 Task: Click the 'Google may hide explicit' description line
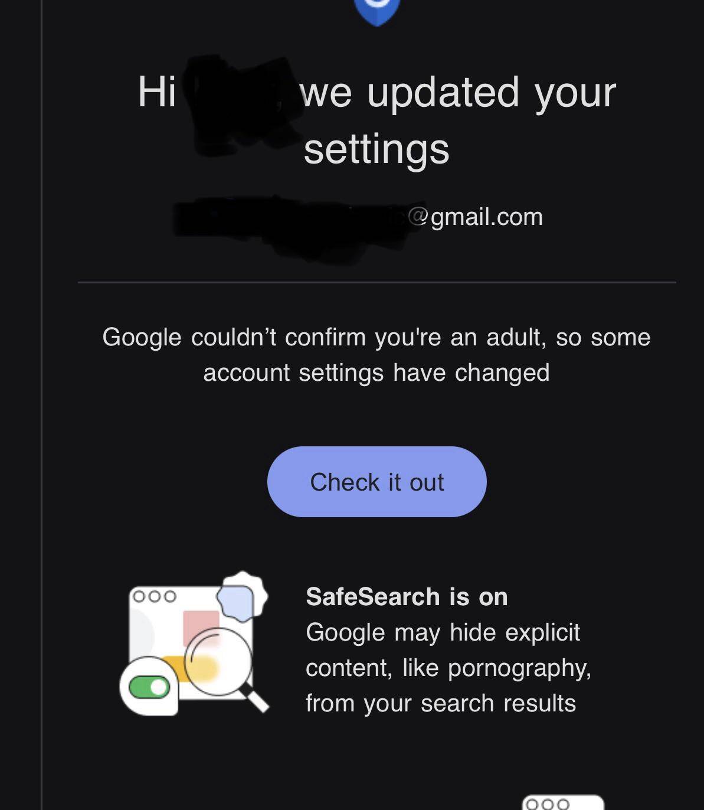443,632
